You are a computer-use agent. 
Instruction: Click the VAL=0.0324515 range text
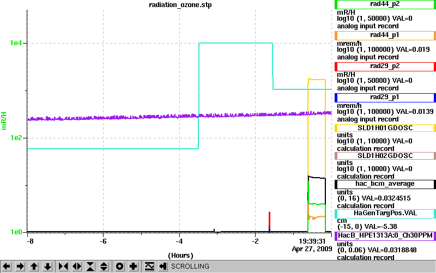[386, 198]
